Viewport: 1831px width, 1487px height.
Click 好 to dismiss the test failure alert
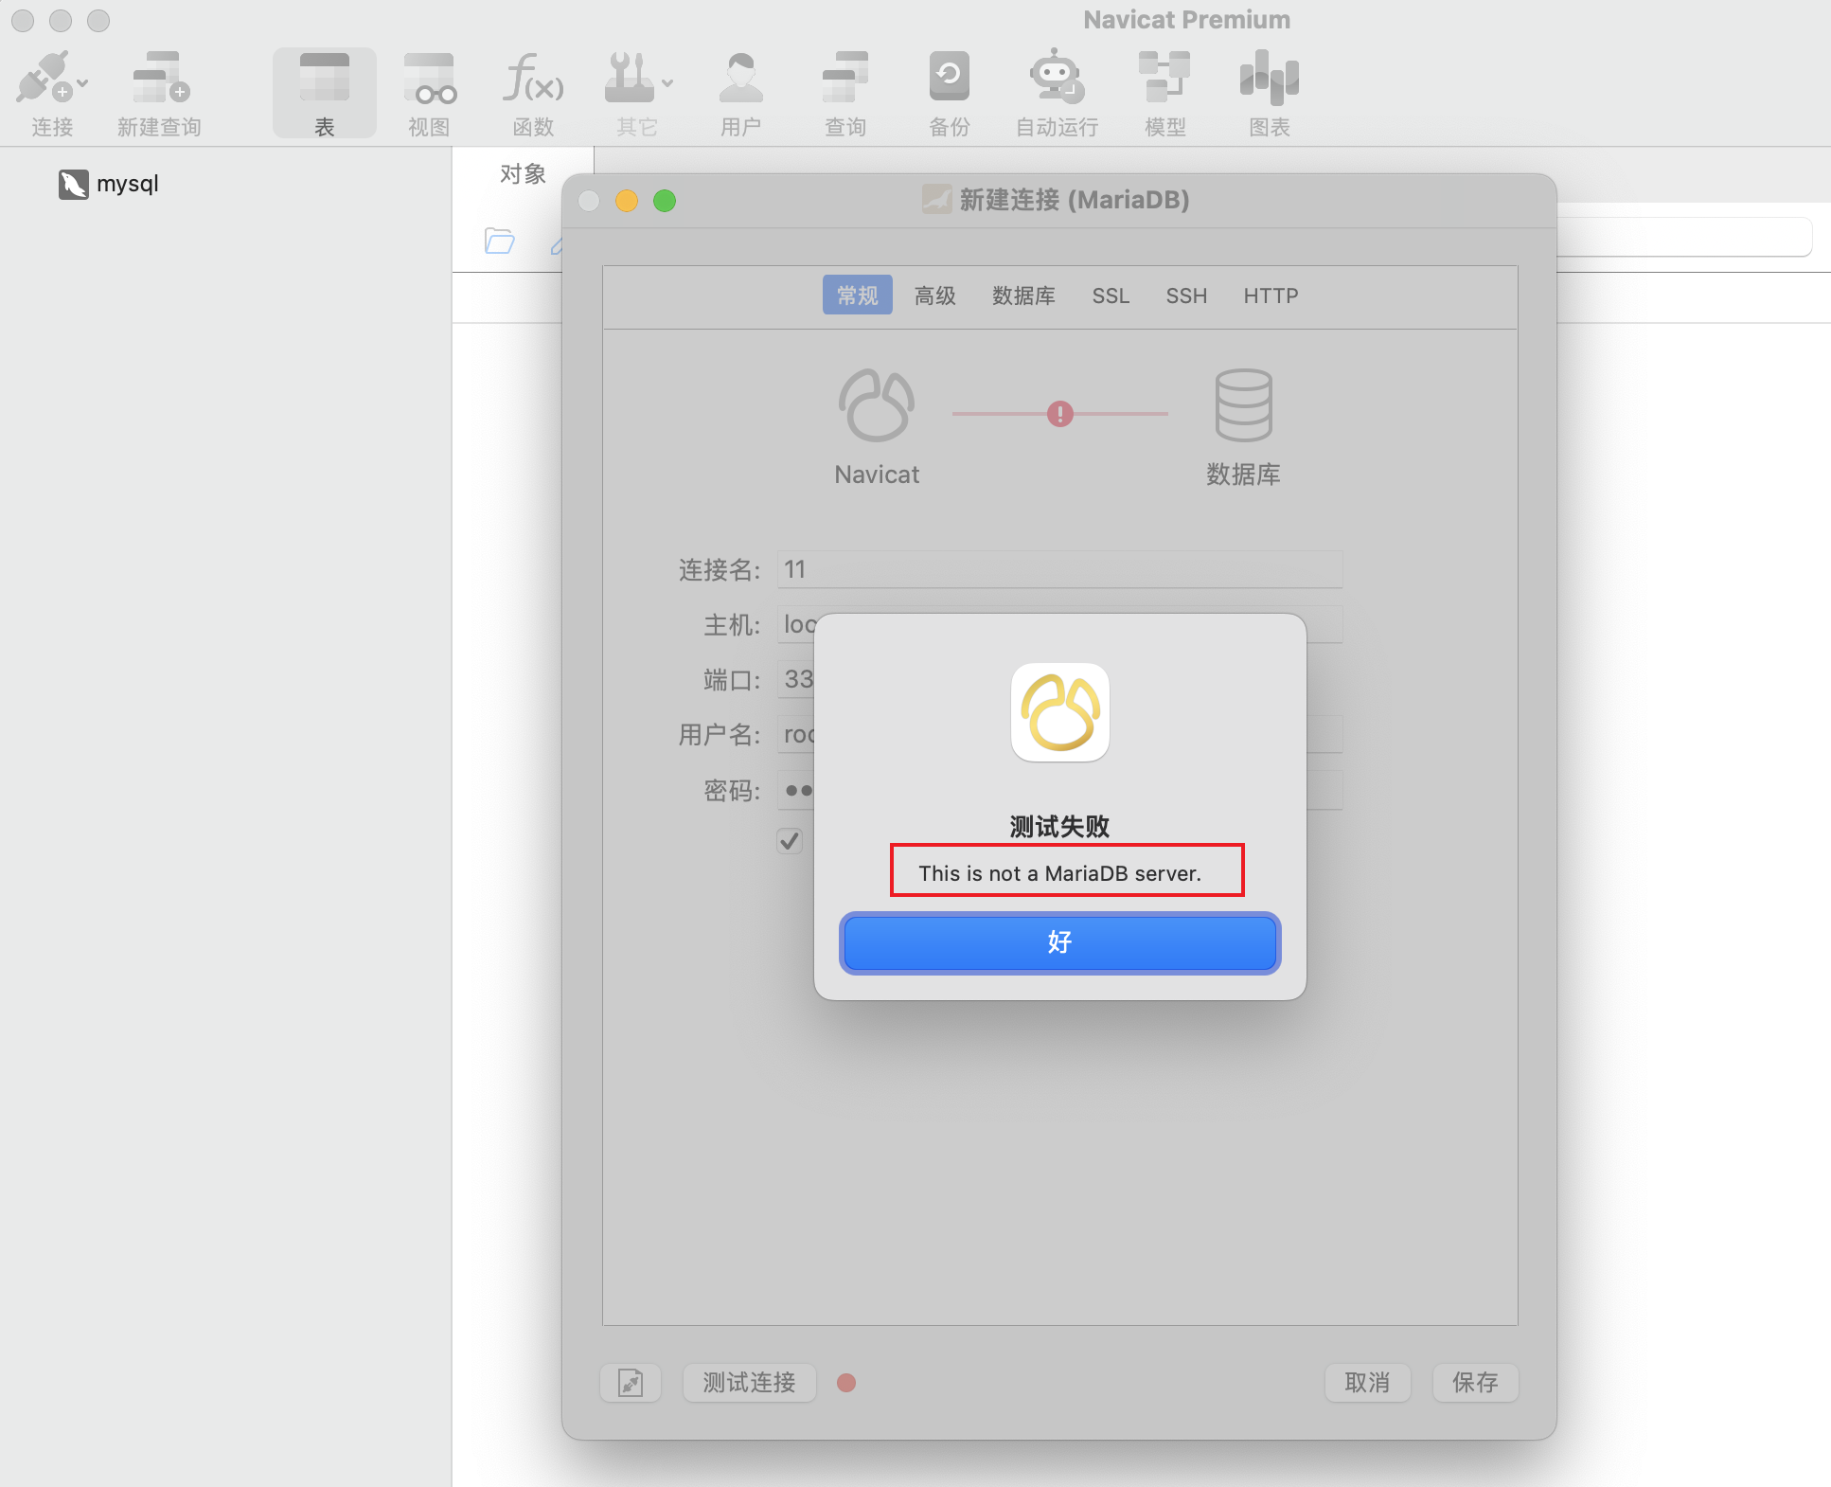pos(1059,942)
